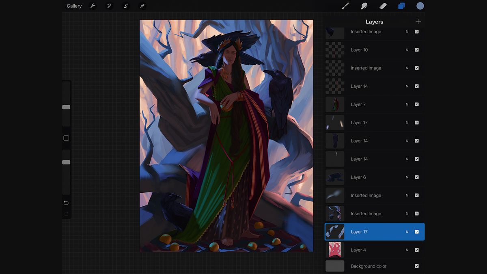The width and height of the screenshot is (487, 274).
Task: Open blend mode settings for the selected Layer 17
Action: [x=407, y=231]
